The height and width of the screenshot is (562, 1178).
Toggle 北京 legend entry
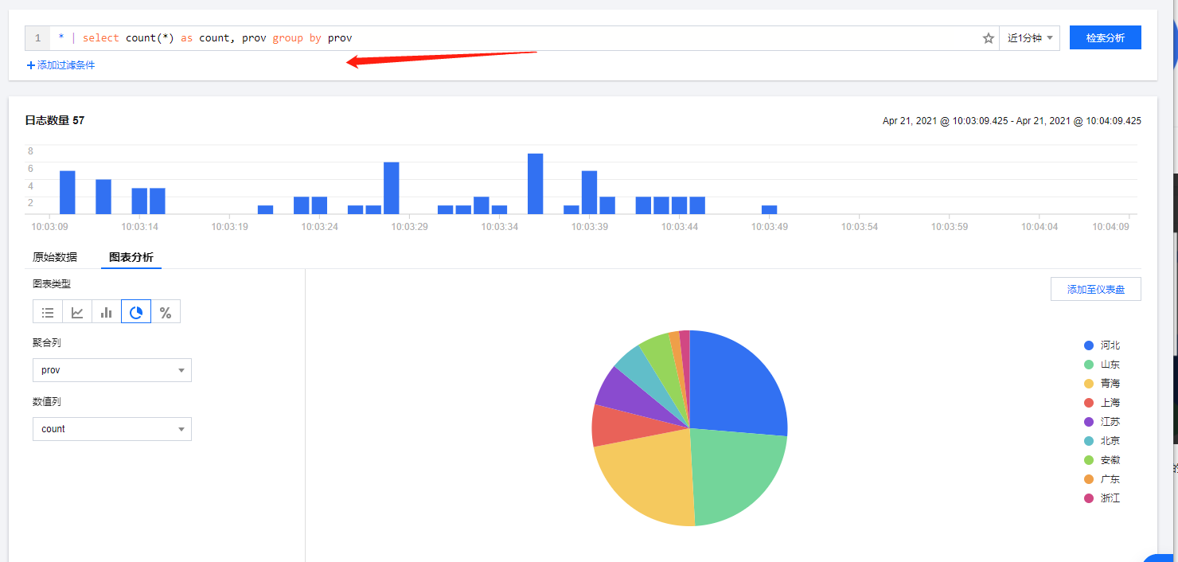pos(1102,441)
